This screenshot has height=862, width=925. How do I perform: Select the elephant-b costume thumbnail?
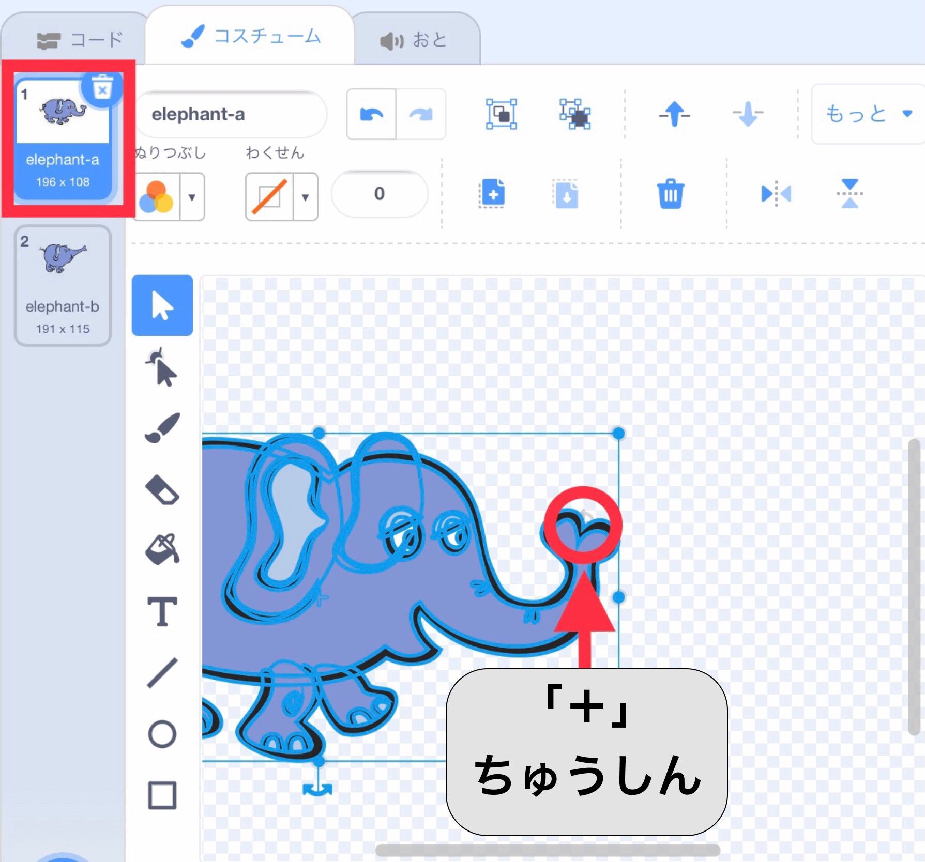pyautogui.click(x=63, y=285)
